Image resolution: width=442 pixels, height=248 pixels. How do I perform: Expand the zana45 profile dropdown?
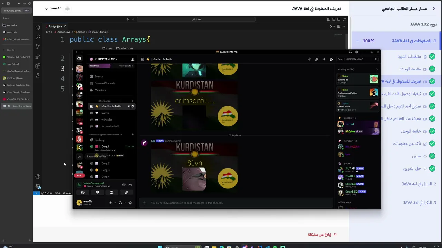46,9
